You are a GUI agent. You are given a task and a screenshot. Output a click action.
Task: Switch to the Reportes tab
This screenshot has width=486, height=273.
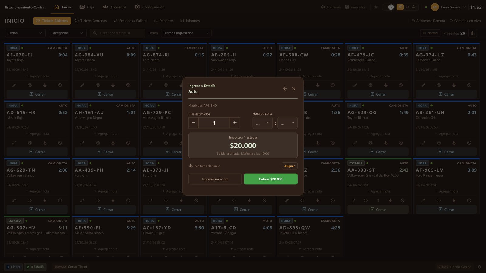[x=164, y=21]
